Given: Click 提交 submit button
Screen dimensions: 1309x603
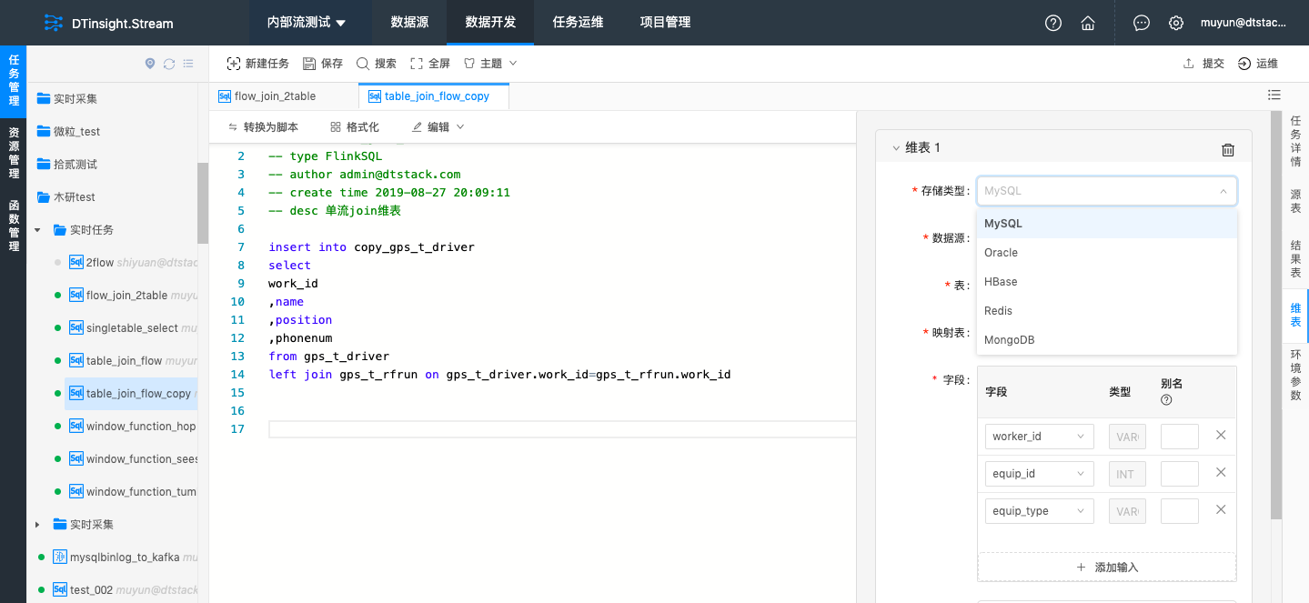Looking at the screenshot, I should point(1203,64).
